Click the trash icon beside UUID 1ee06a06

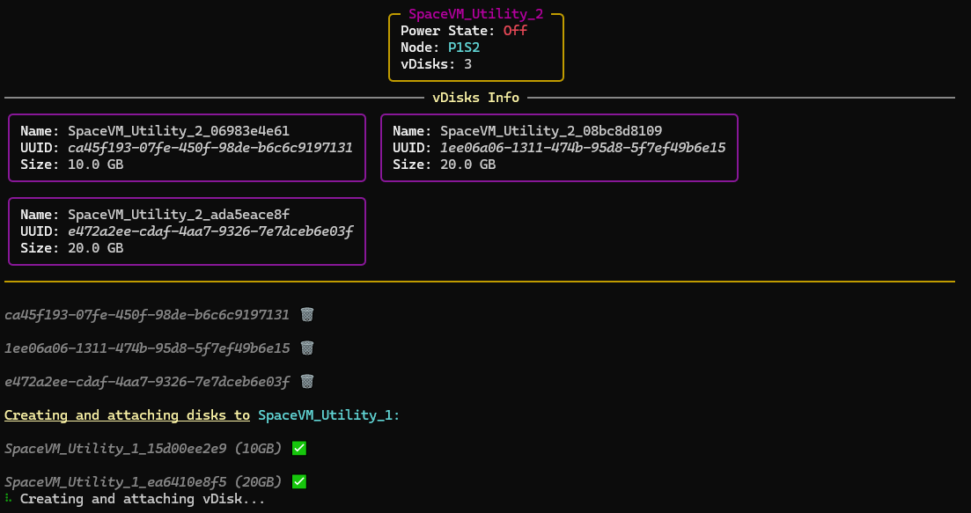[x=306, y=348]
